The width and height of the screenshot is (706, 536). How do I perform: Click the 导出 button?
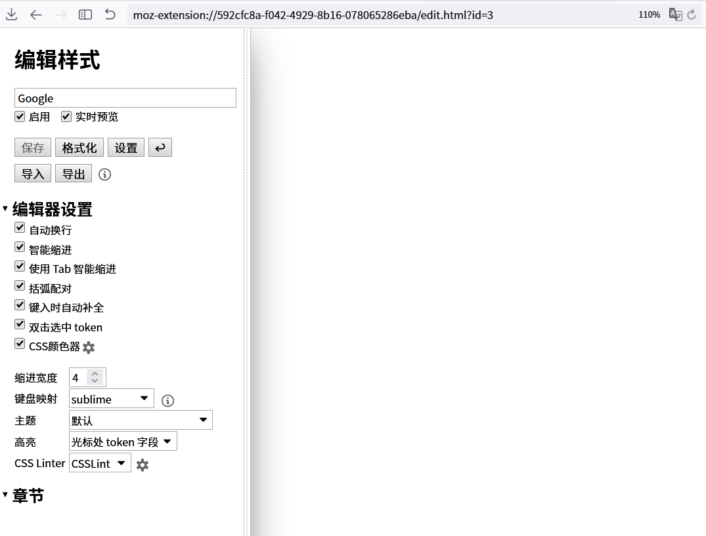74,174
